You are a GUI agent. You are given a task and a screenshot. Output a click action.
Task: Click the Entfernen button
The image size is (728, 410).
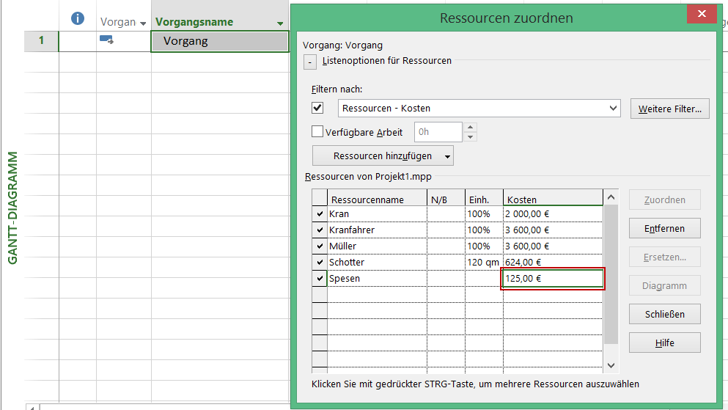click(x=664, y=228)
